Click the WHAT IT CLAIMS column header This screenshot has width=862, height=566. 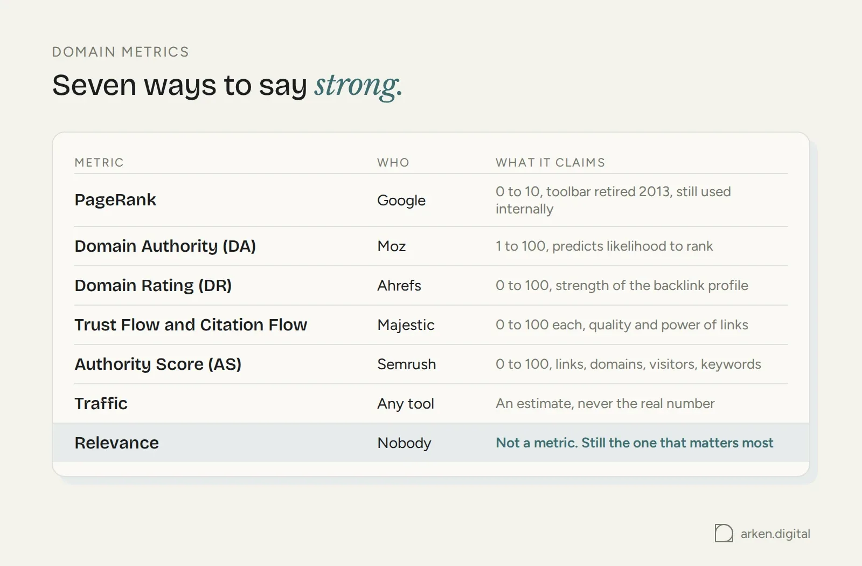pos(550,162)
